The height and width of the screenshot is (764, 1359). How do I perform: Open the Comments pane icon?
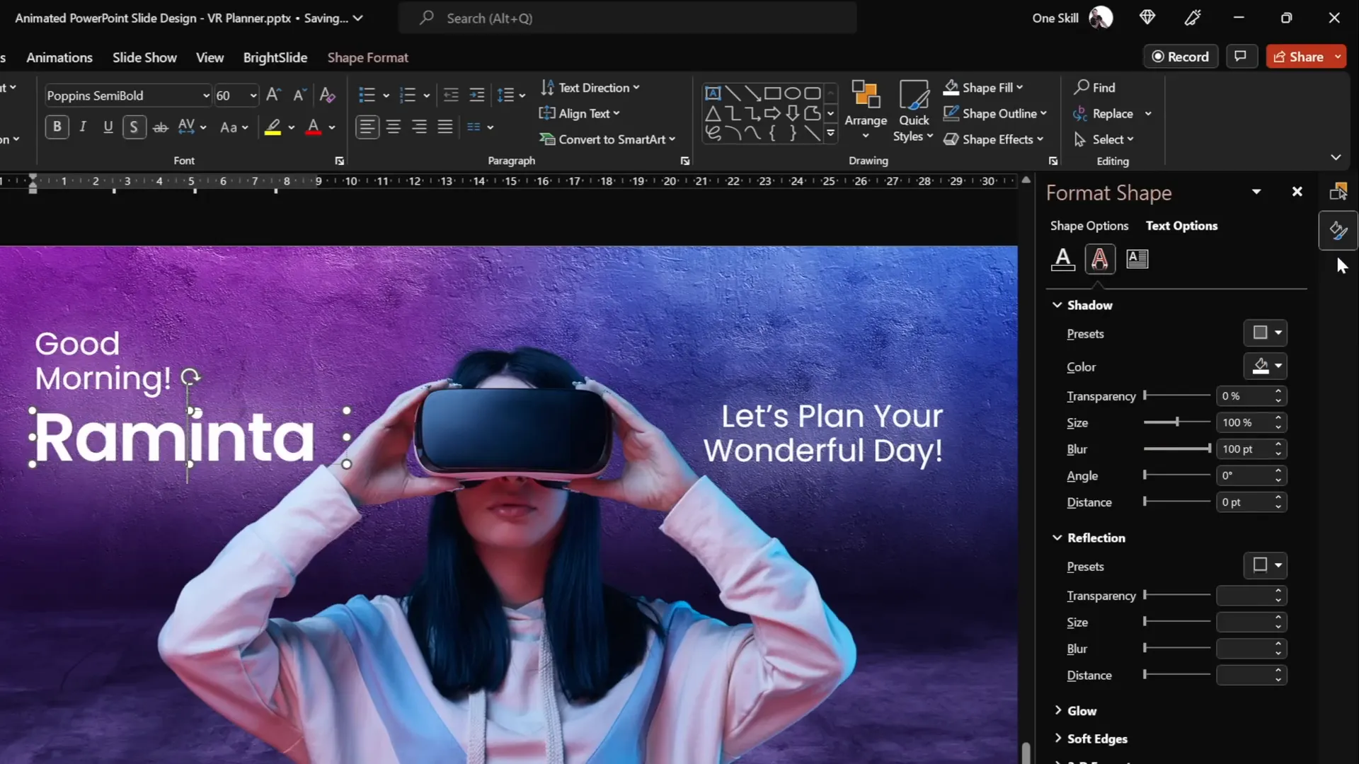coord(1240,57)
